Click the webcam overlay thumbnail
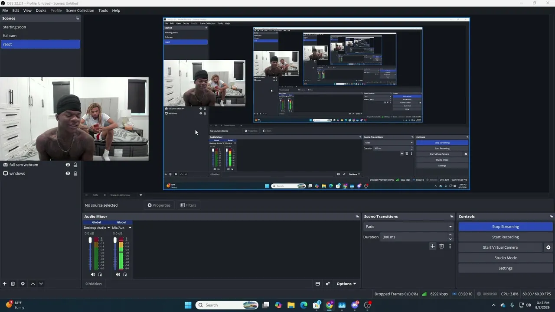The image size is (555, 312). click(74, 119)
